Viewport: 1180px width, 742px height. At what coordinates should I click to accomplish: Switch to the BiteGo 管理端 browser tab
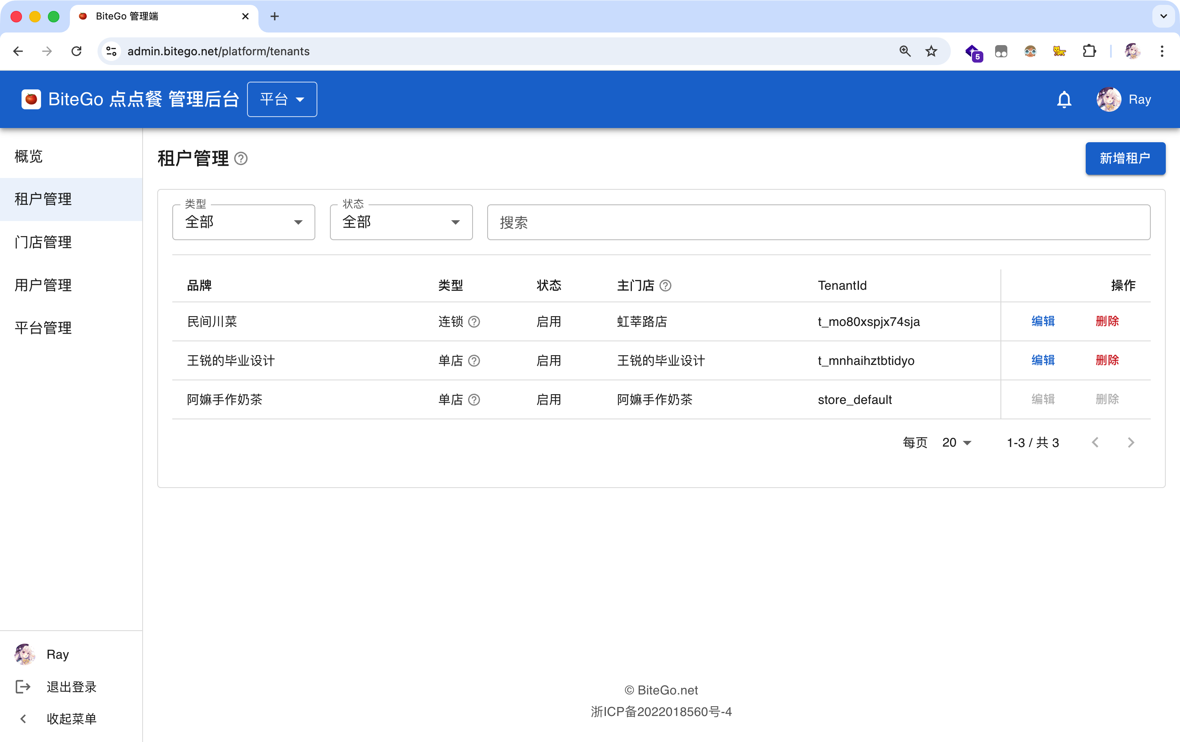(x=164, y=16)
